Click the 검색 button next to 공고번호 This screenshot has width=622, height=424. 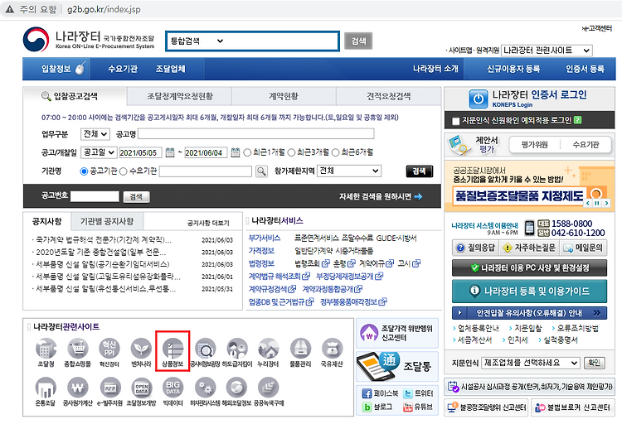(x=136, y=196)
